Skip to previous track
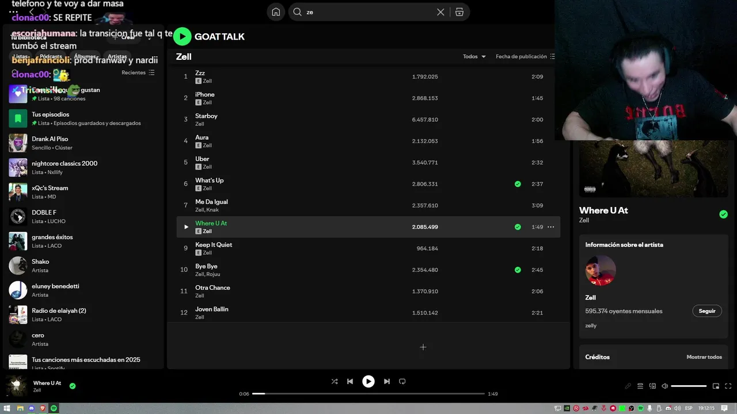Image resolution: width=737 pixels, height=414 pixels. [x=350, y=381]
